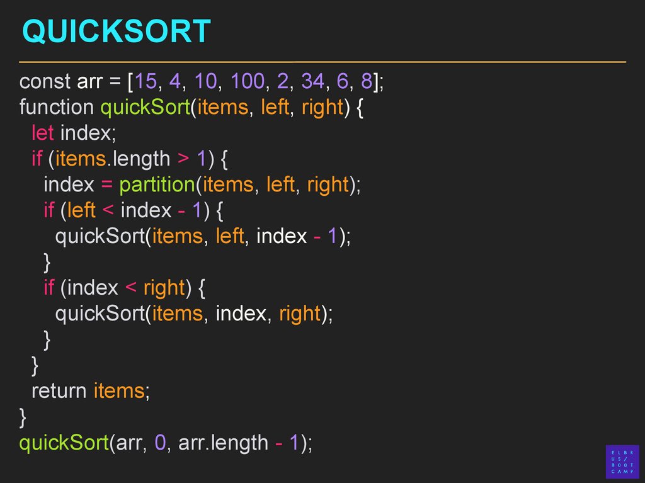Select the let keyword
The image size is (645, 483).
(43, 134)
